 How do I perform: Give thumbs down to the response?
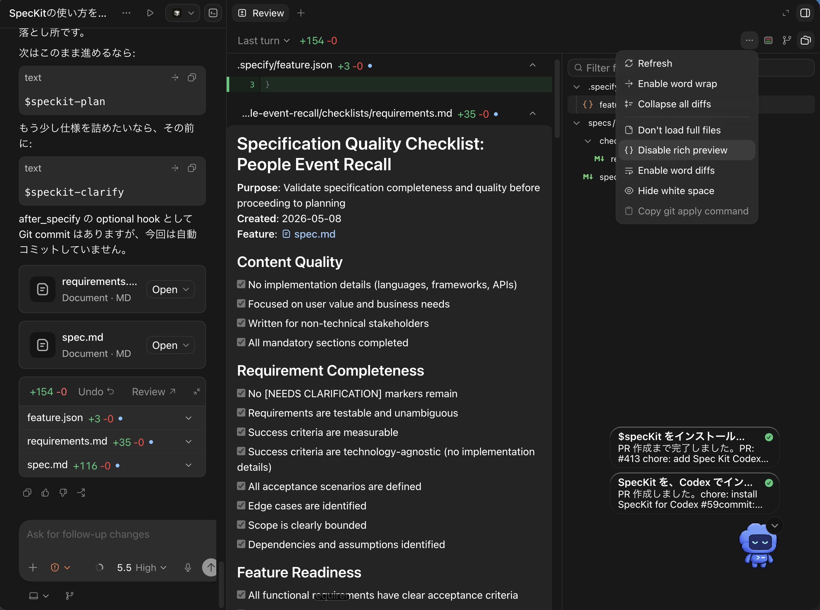point(63,493)
